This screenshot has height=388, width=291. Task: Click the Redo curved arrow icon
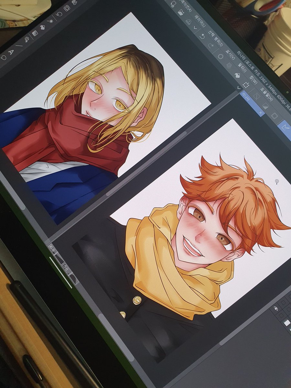pos(211,46)
